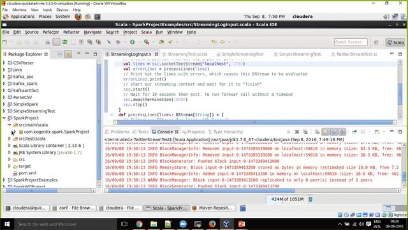Click the Quick Access input field
The width and height of the screenshot is (408, 230).
[x=351, y=42]
